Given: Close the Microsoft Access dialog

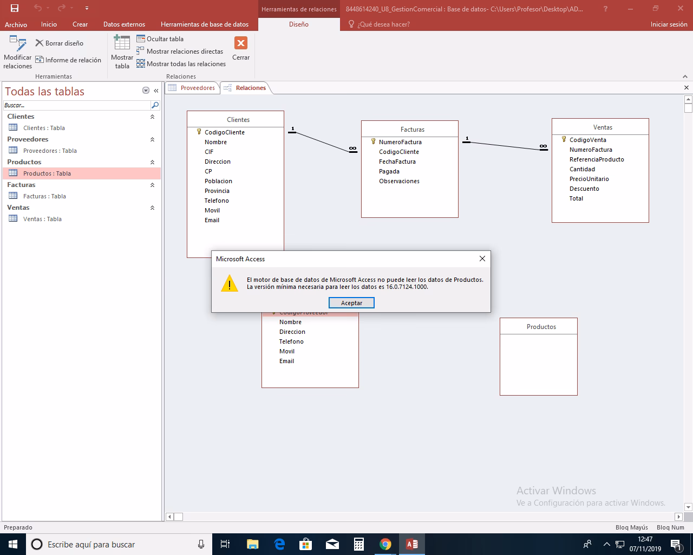Looking at the screenshot, I should (482, 259).
